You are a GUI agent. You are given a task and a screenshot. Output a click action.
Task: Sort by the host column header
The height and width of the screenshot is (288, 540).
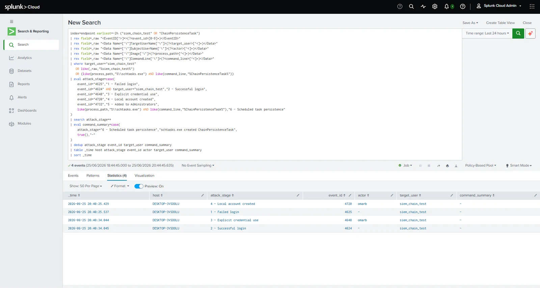click(158, 195)
